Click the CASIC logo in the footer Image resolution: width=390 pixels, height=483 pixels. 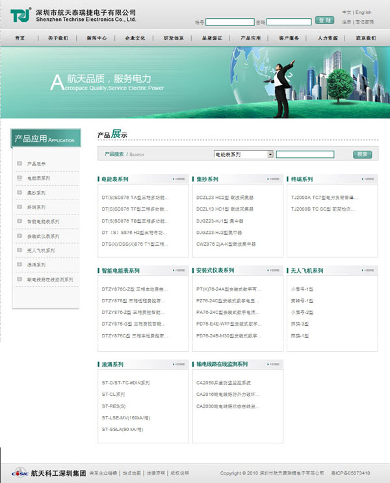click(x=19, y=473)
